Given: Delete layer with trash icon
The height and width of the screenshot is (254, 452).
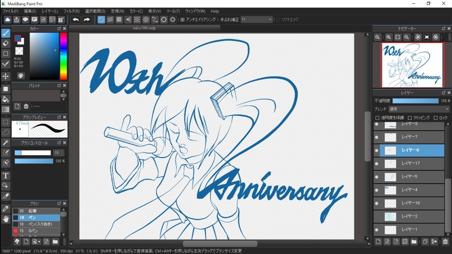Looking at the screenshot, I should (445, 242).
